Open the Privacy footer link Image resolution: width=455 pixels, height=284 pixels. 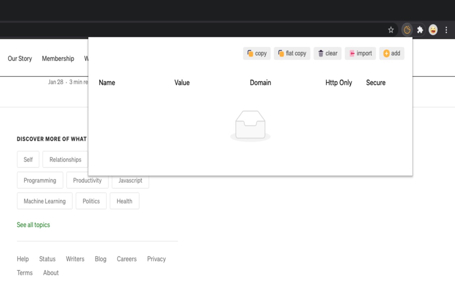[x=156, y=259]
